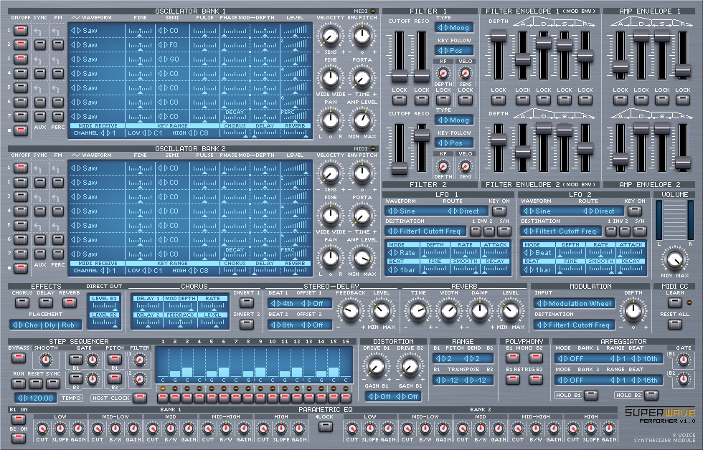Adjust the Oscillator Bank 1 Porta time knob
The height and width of the screenshot is (450, 703).
[362, 78]
